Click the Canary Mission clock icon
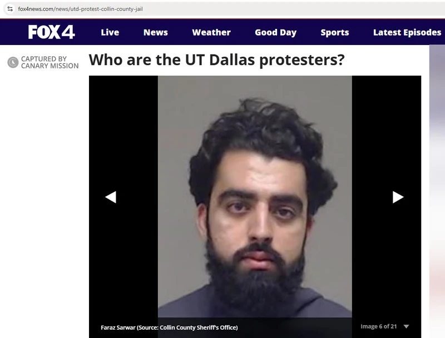 (x=13, y=62)
